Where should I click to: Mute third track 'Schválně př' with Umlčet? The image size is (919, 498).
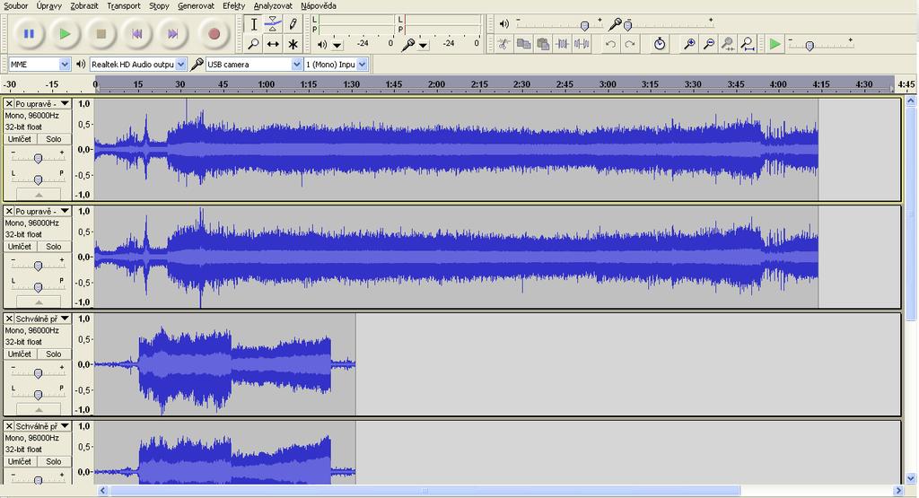20,354
